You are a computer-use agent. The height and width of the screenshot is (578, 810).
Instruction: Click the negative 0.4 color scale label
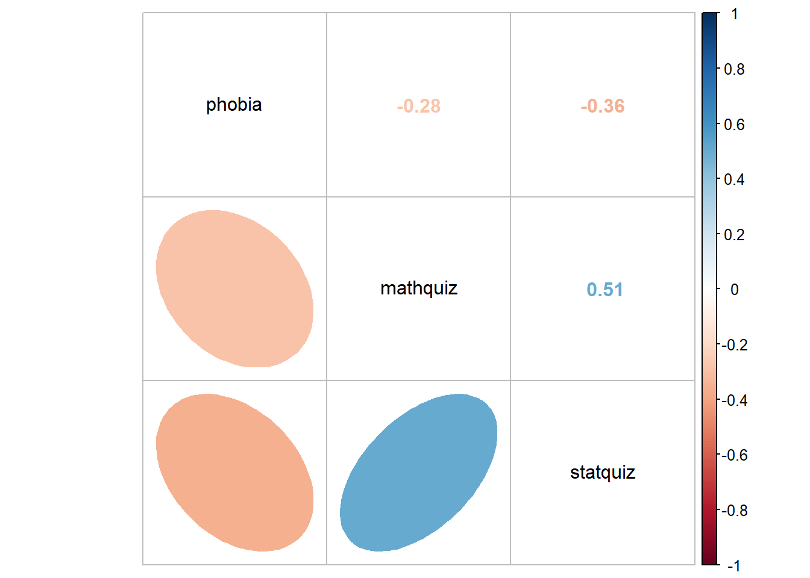click(735, 400)
